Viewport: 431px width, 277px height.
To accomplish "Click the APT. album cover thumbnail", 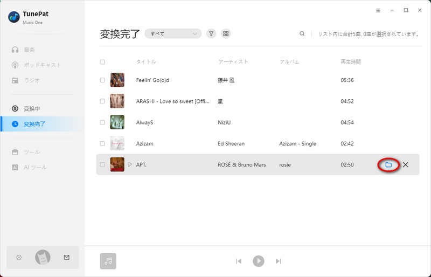I will click(117, 164).
